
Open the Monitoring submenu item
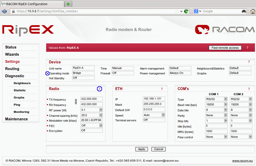21,112
